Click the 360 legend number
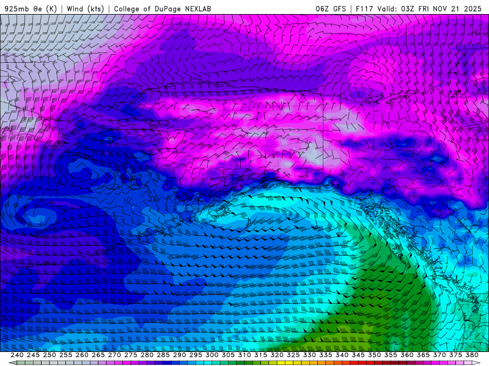The height and width of the screenshot is (366, 489). pyautogui.click(x=407, y=355)
